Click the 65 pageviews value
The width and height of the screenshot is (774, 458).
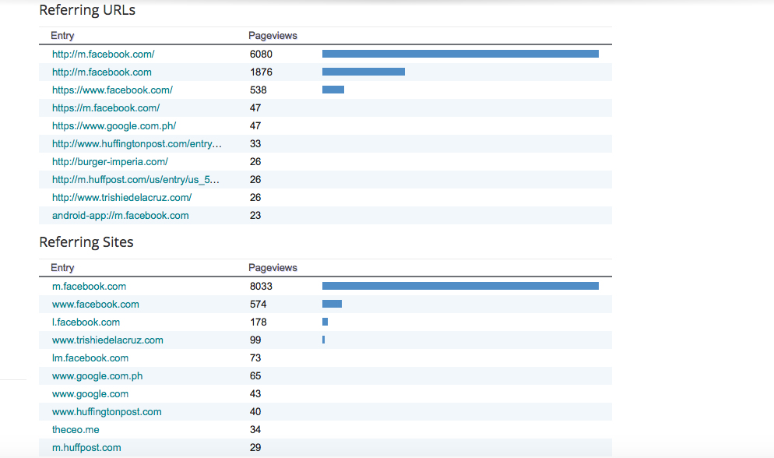[x=255, y=376]
